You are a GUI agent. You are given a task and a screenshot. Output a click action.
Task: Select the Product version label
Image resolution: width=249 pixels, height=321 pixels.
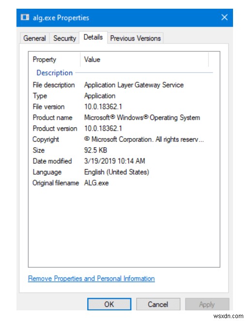55,128
